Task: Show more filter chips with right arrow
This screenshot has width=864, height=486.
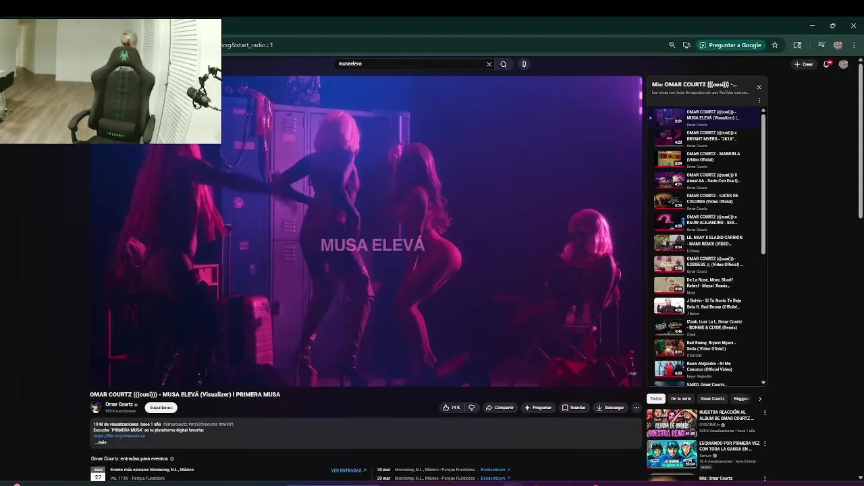Action: [759, 399]
